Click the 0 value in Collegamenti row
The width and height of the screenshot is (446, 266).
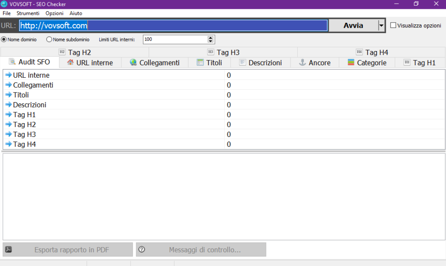(229, 85)
